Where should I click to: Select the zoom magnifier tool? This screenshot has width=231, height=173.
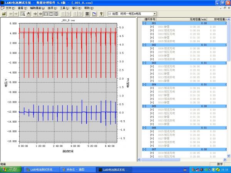click(x=23, y=14)
